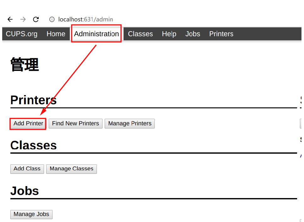Open the Printers tab in navigation bar
This screenshot has width=304, height=222.
[221, 34]
